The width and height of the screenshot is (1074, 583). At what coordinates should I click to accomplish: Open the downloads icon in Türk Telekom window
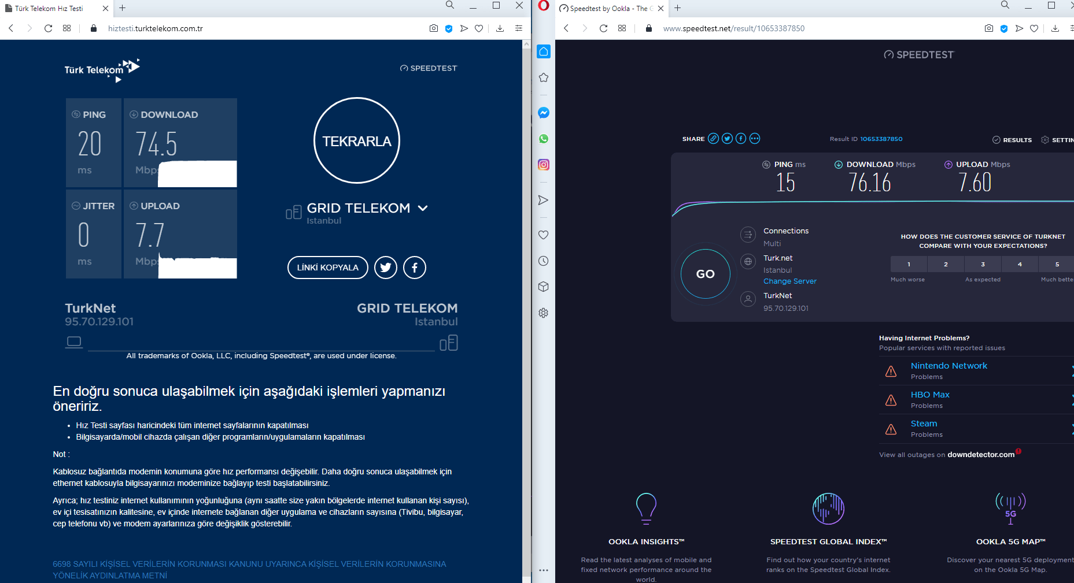click(x=500, y=28)
